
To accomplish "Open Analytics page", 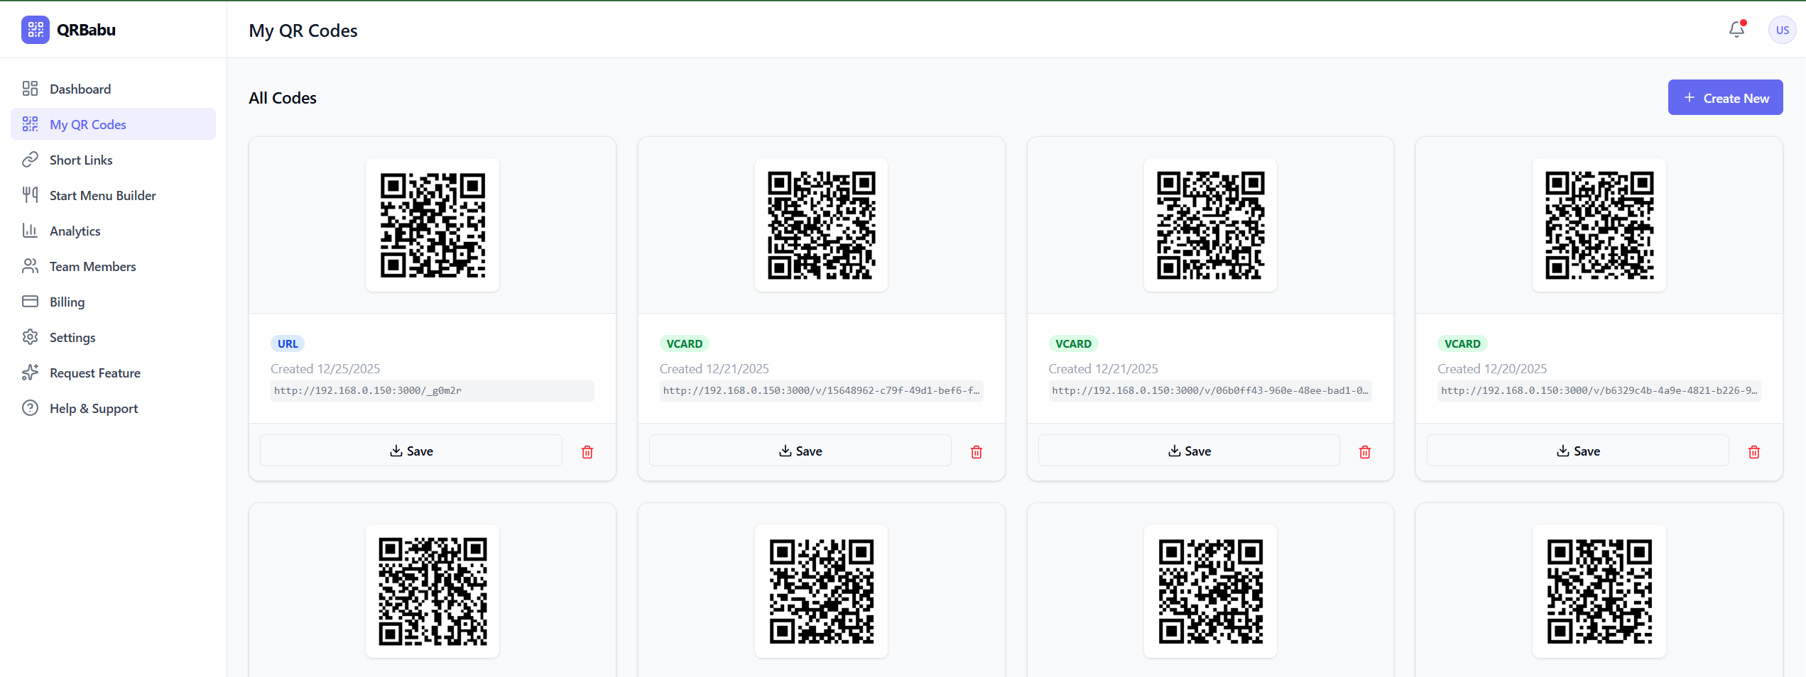I will [113, 231].
